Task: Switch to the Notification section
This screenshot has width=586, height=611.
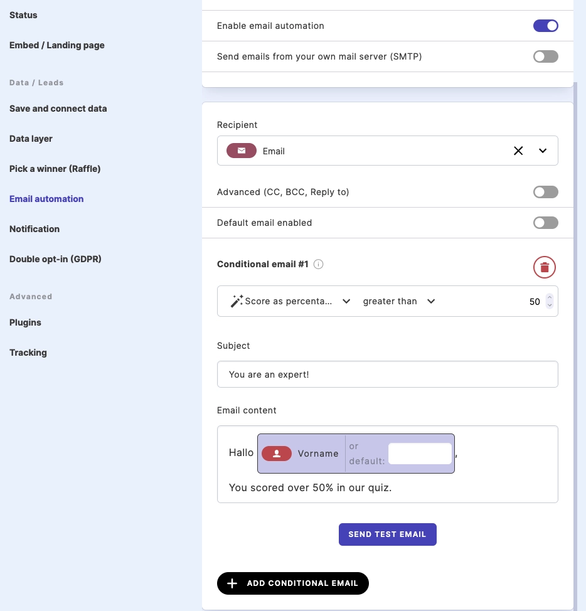Action: point(35,229)
